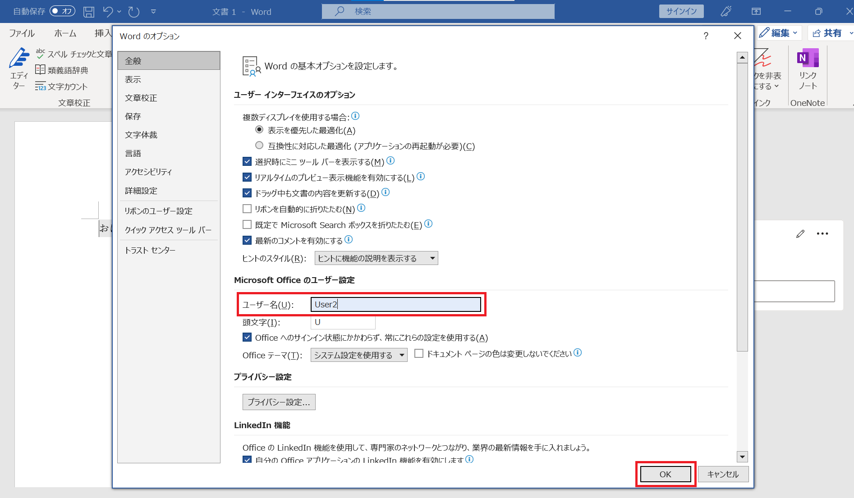Click info icon beside リアルタイムのプレビュー option

pyautogui.click(x=421, y=176)
